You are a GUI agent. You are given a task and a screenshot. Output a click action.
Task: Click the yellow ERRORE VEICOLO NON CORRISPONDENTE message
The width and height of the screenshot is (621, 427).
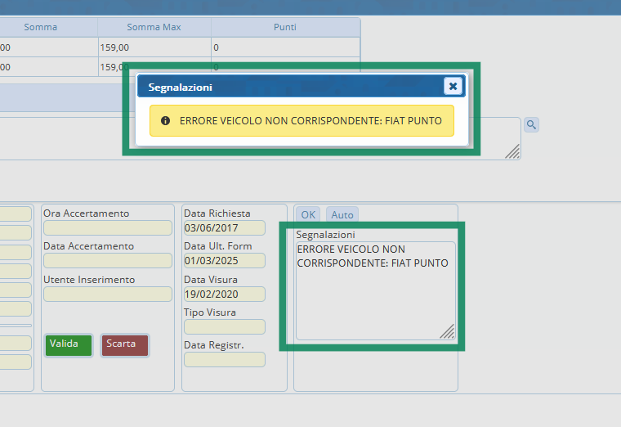(302, 120)
